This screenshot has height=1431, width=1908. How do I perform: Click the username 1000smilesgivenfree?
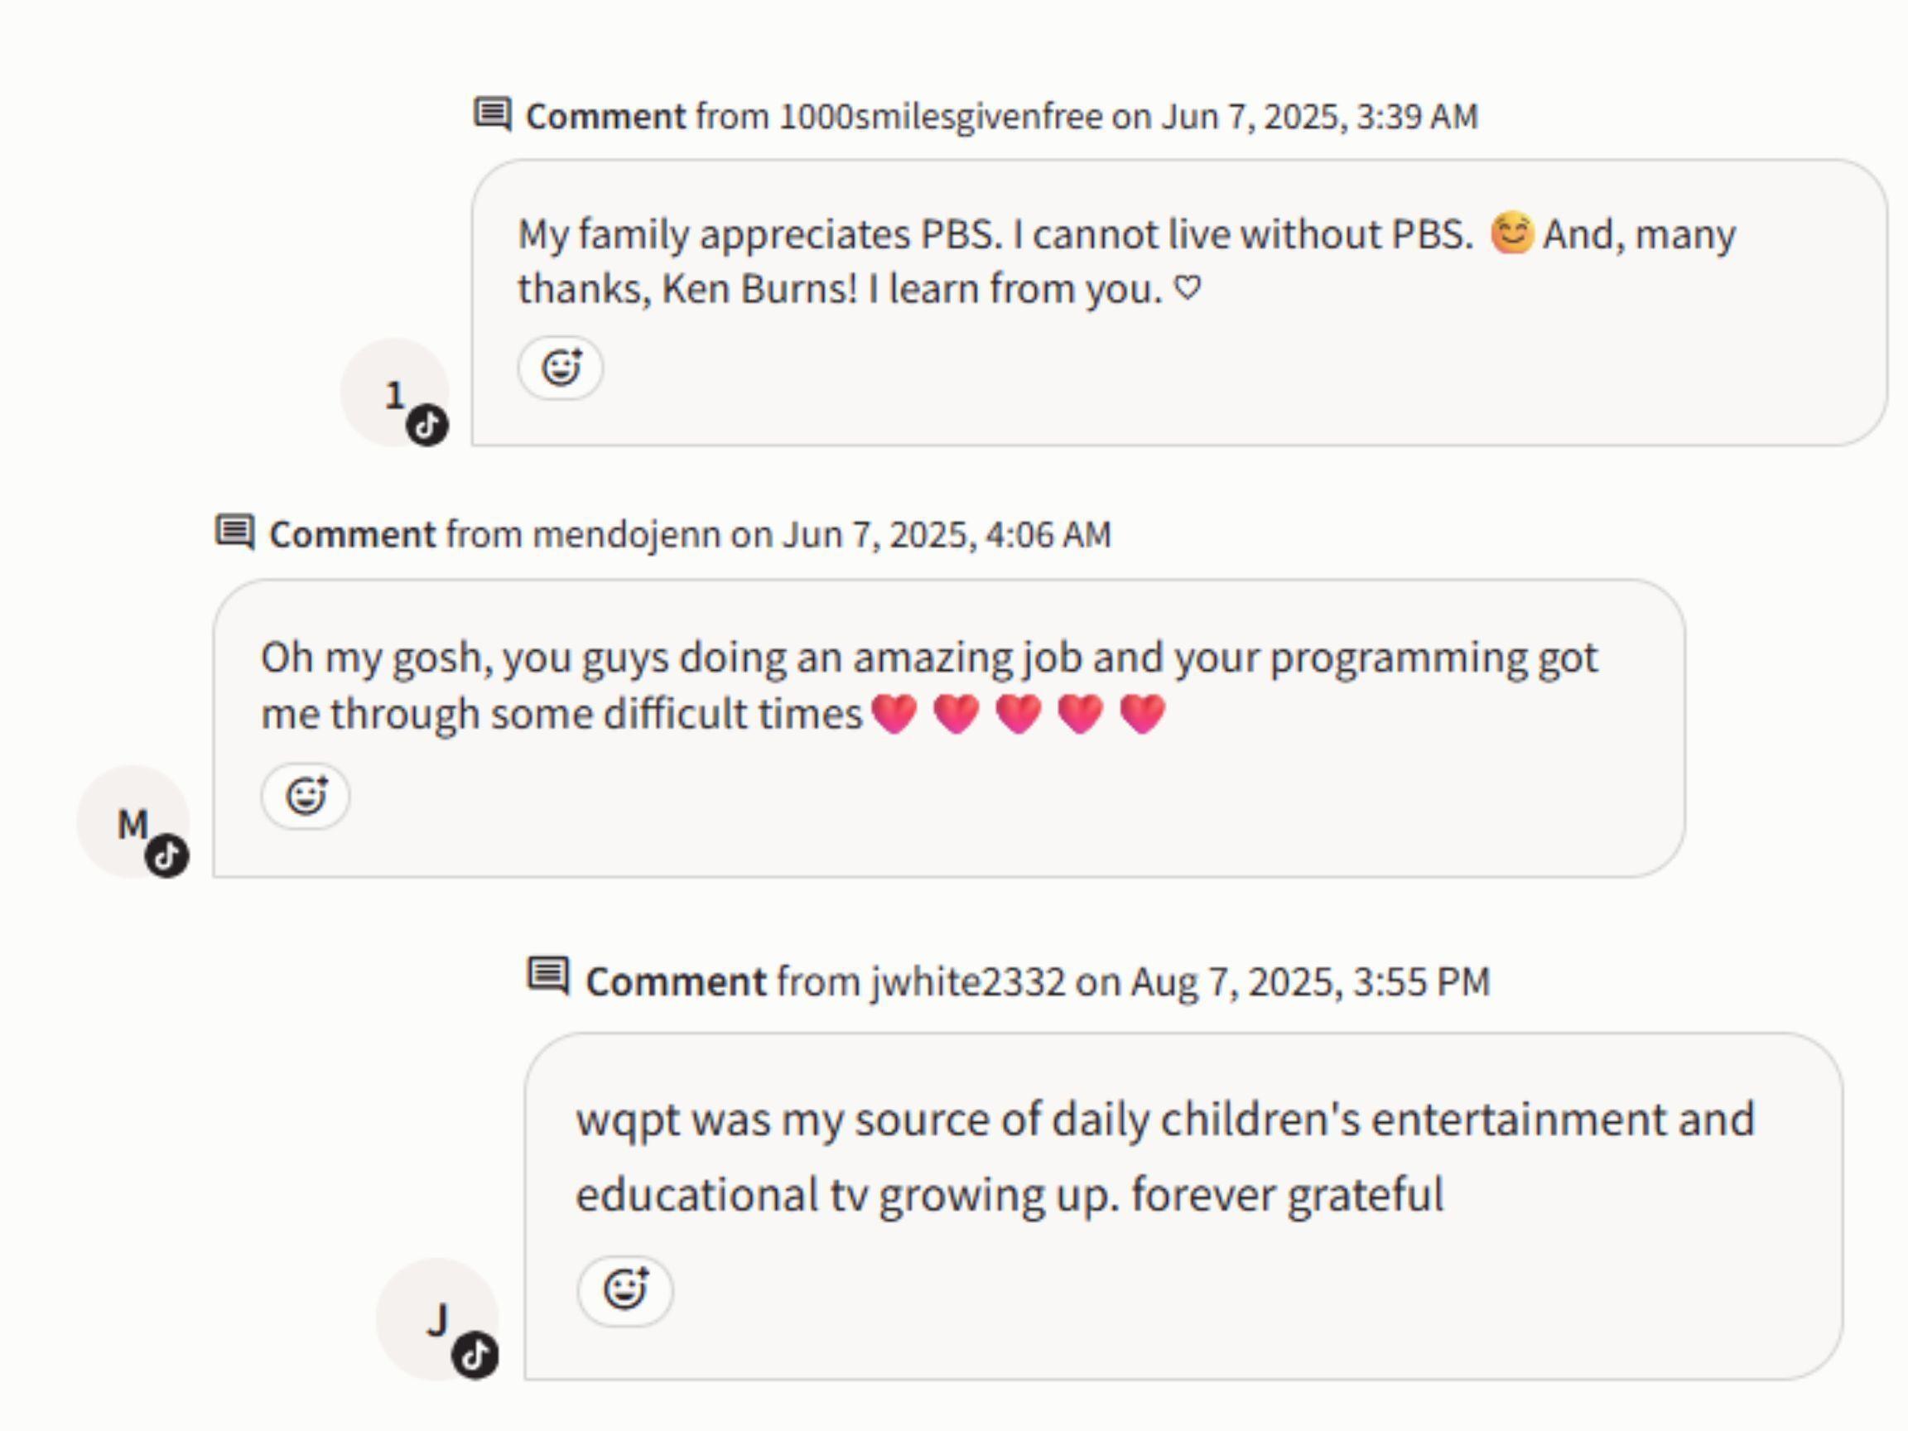pyautogui.click(x=940, y=117)
